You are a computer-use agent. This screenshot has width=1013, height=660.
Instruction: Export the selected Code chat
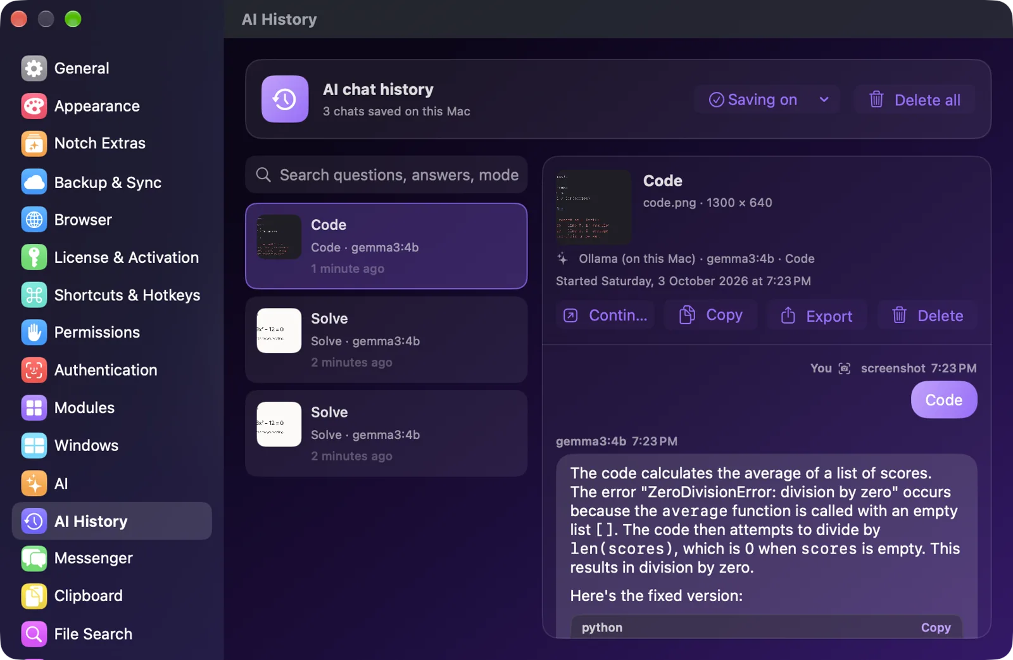817,315
